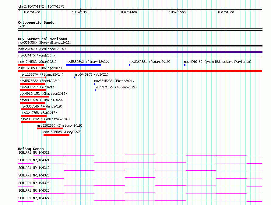Image resolution: width=271 pixels, height=205 pixels.
Task: Click small blue marker under nsv4546469
Action: tap(185, 65)
